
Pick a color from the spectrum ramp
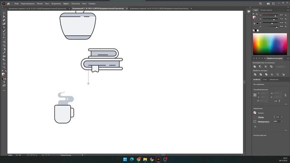point(270,44)
